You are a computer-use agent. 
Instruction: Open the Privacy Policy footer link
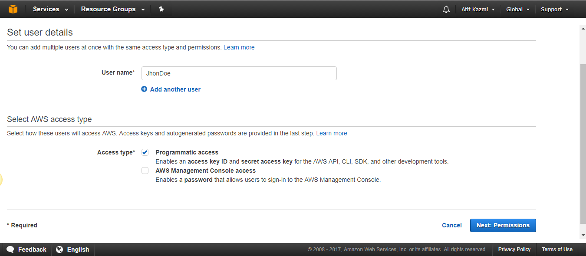tap(514, 249)
